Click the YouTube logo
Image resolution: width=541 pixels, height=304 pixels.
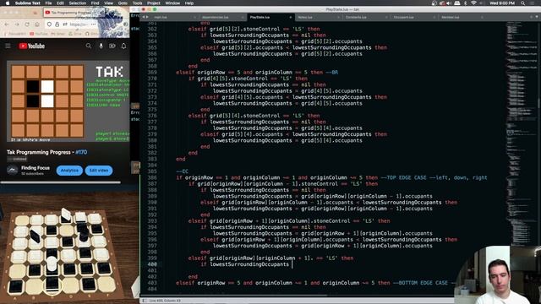32,46
